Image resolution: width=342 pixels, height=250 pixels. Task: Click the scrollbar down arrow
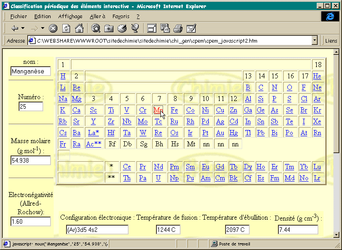(336, 235)
